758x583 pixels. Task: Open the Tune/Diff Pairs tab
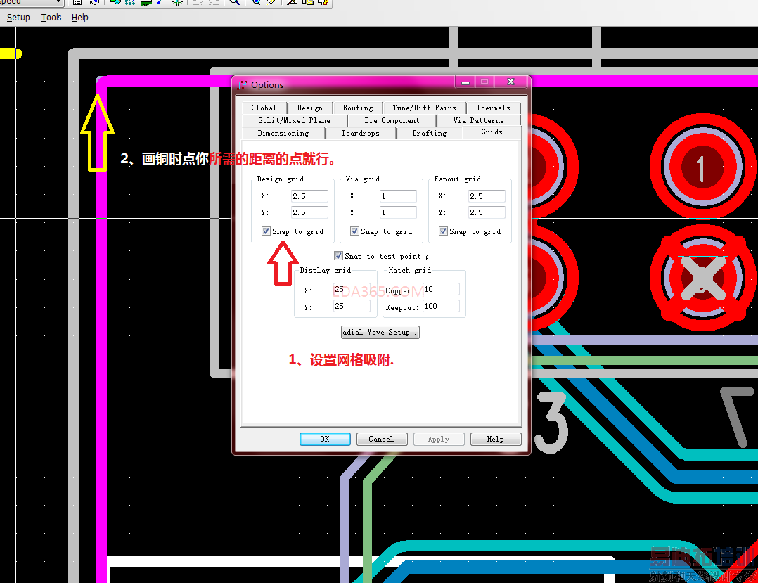click(424, 108)
